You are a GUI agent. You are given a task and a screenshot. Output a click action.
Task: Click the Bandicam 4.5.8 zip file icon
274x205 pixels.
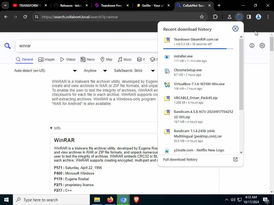[167, 112]
